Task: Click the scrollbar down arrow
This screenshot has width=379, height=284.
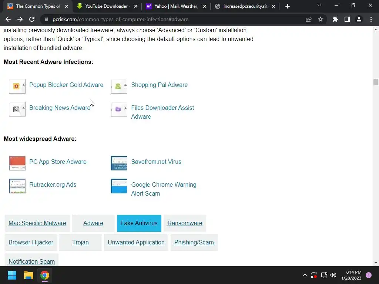Action: tap(376, 263)
